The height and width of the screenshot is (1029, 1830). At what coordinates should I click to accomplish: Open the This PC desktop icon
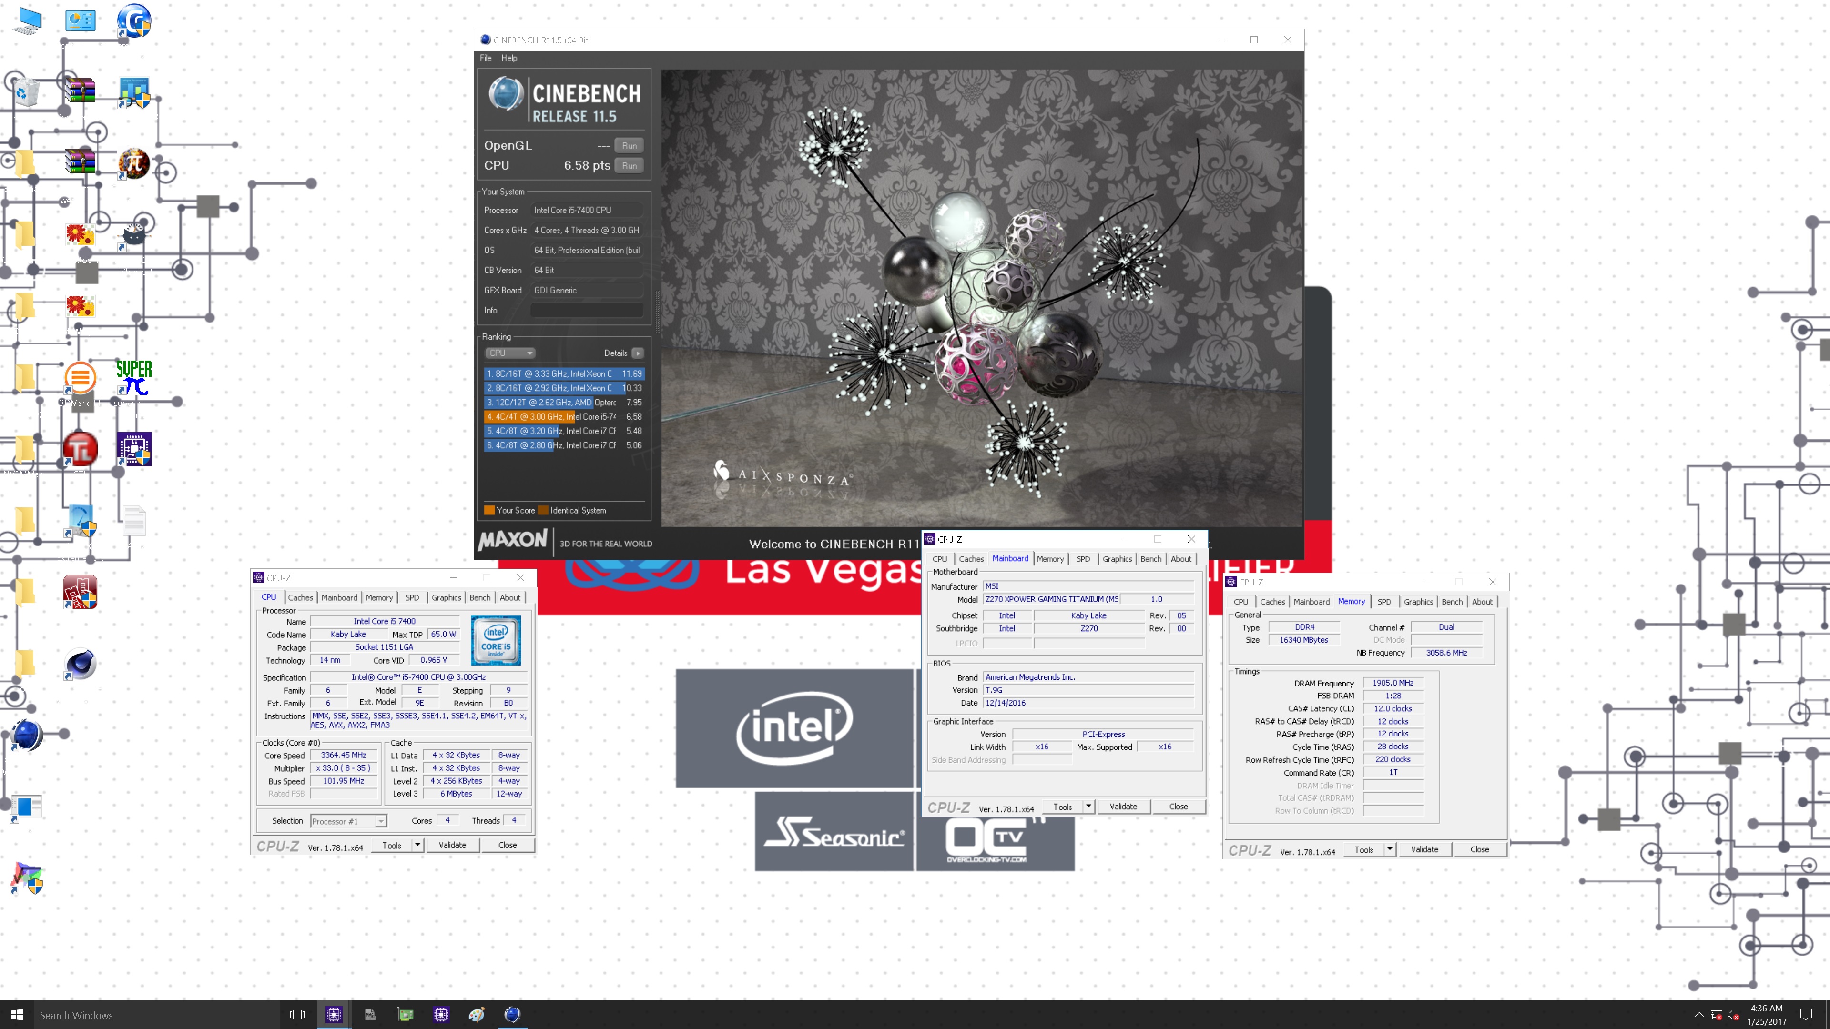click(x=28, y=20)
